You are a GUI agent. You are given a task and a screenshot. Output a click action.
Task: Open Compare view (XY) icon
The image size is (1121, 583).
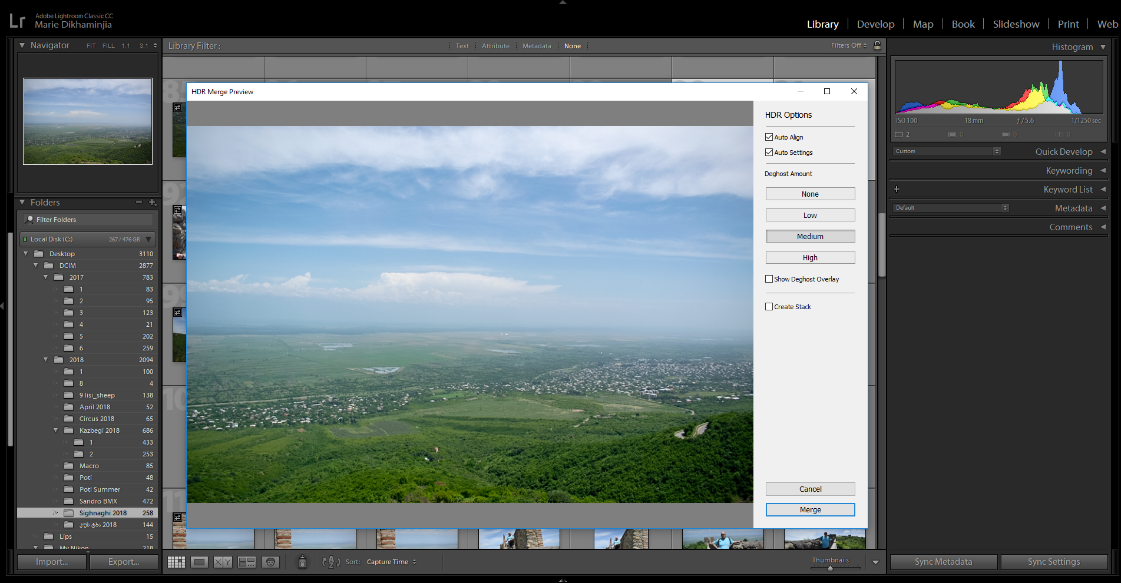[x=223, y=562]
